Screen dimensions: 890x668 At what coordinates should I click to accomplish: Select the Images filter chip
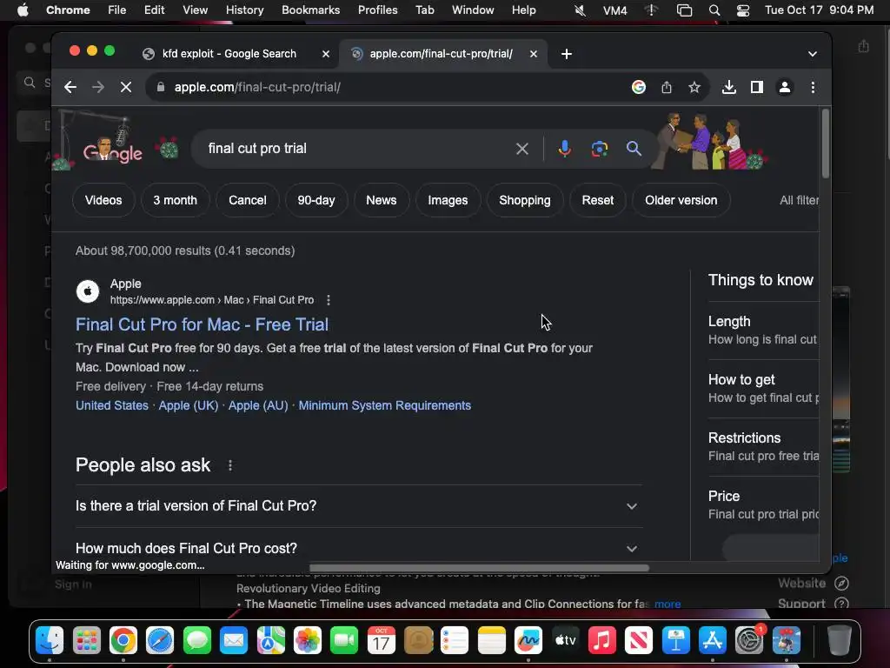click(x=448, y=201)
